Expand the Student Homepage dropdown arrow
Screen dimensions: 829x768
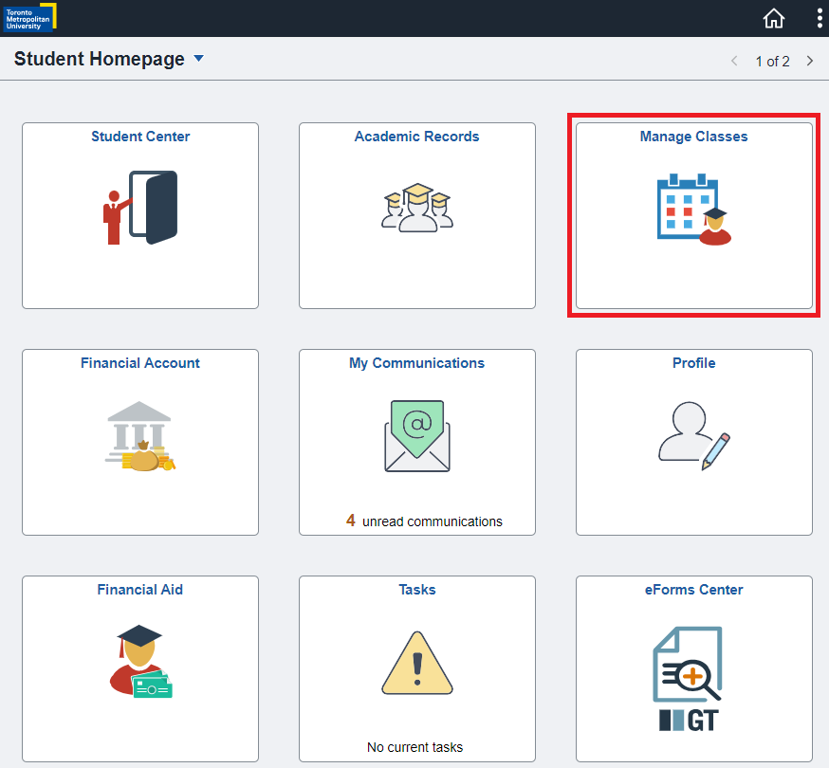click(x=198, y=59)
